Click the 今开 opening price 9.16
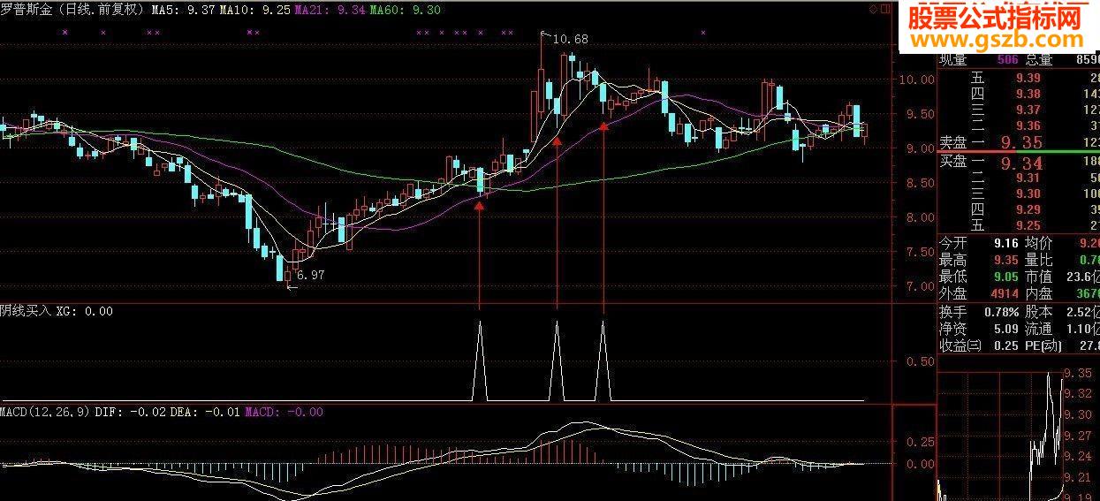 tap(1005, 243)
